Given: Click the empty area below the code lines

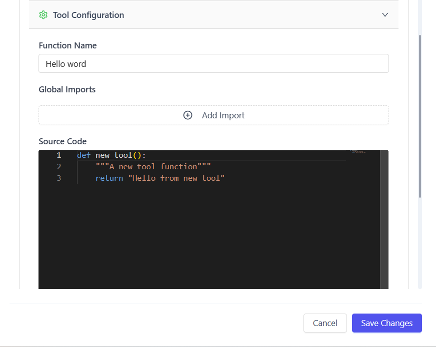Looking at the screenshot, I should point(210,235).
